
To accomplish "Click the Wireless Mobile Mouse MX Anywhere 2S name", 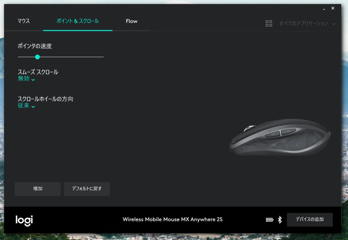I will coord(172,219).
